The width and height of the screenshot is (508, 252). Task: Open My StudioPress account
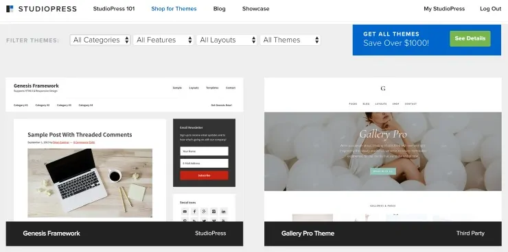tap(444, 9)
